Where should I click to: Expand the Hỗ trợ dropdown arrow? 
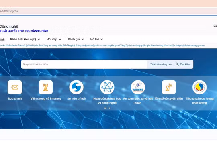pos(102,40)
